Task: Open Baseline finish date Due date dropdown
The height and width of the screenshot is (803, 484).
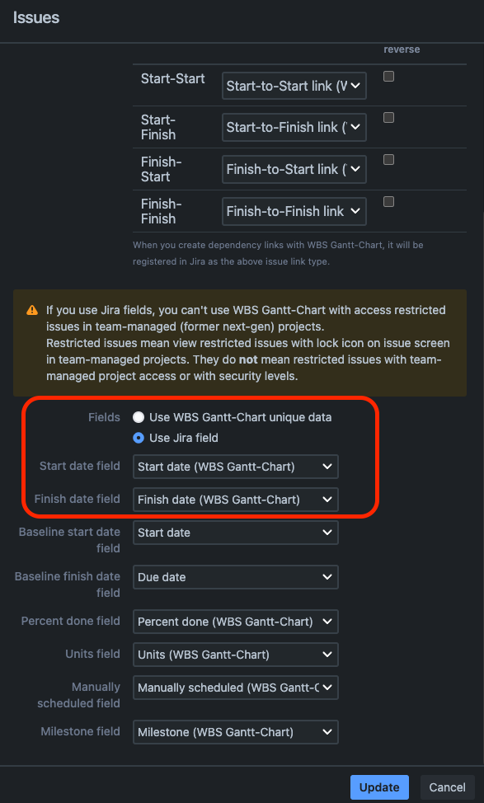Action: tap(235, 577)
